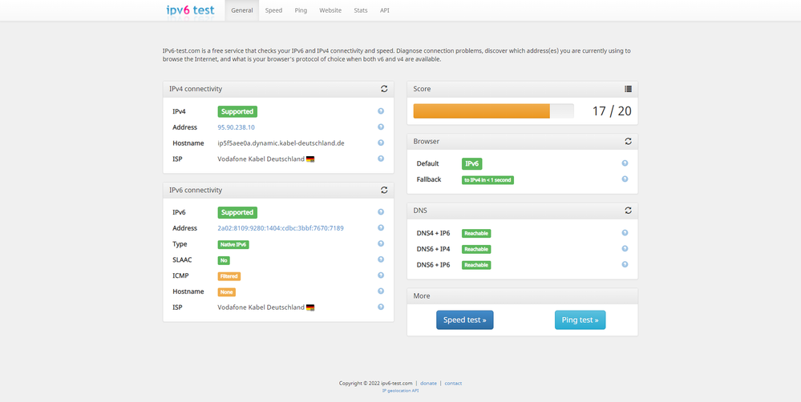Viewport: 801px width, 402px height.
Task: Open help for IPv4 Address row
Action: pyautogui.click(x=381, y=127)
